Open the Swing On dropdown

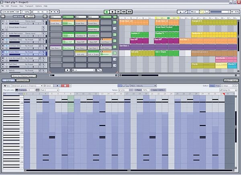(228, 90)
